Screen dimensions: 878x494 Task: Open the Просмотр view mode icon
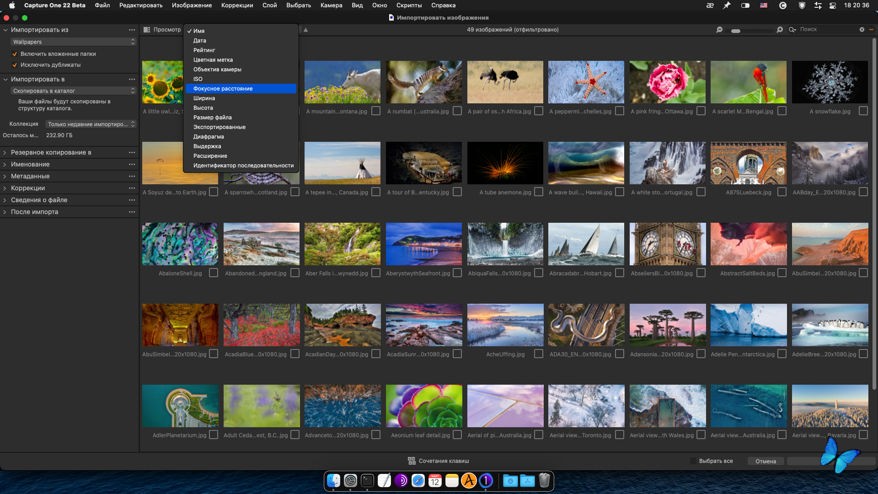click(x=147, y=30)
